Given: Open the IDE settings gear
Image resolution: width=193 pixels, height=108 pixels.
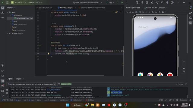Looking at the screenshot, I should click(167, 2).
